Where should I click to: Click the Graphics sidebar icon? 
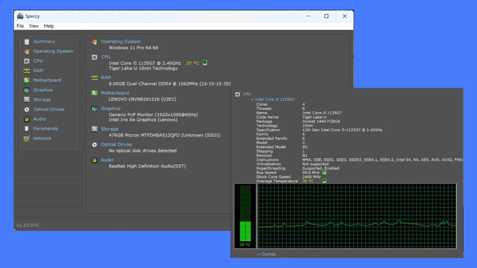tap(26, 90)
